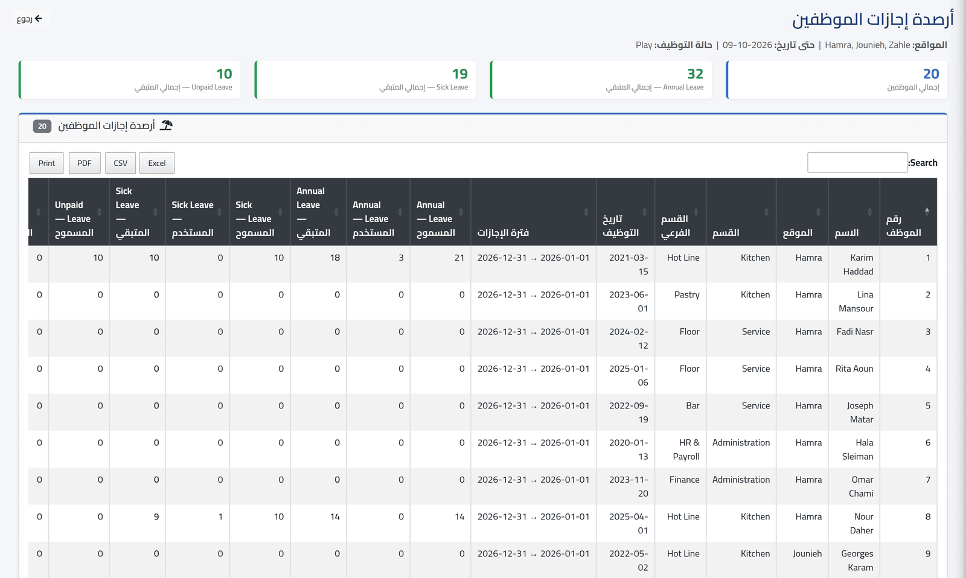The height and width of the screenshot is (578, 966).
Task: Sort by Sick Leave المستخدم column
Action: click(197, 212)
